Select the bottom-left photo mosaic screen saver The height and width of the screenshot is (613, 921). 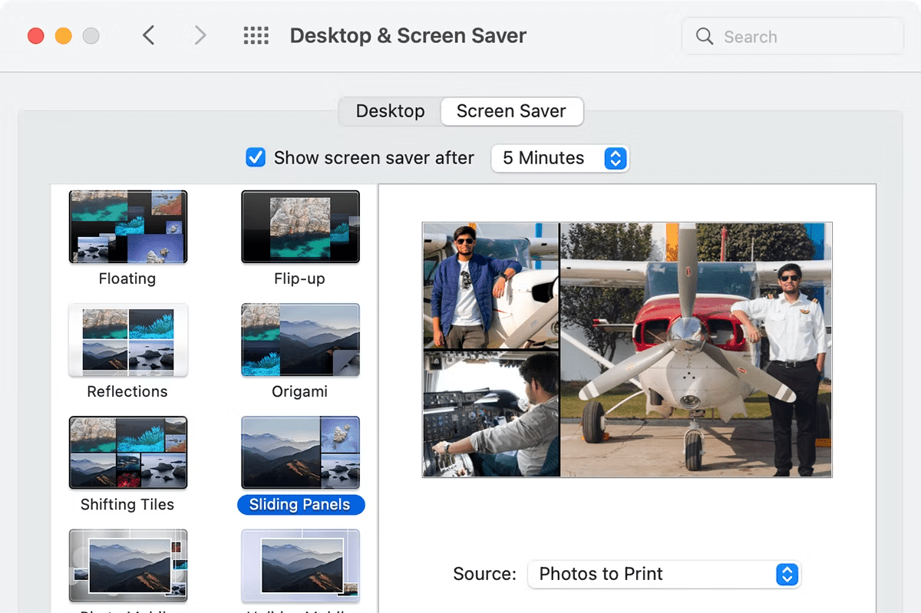(x=127, y=565)
